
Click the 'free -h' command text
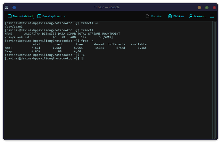[87, 41]
